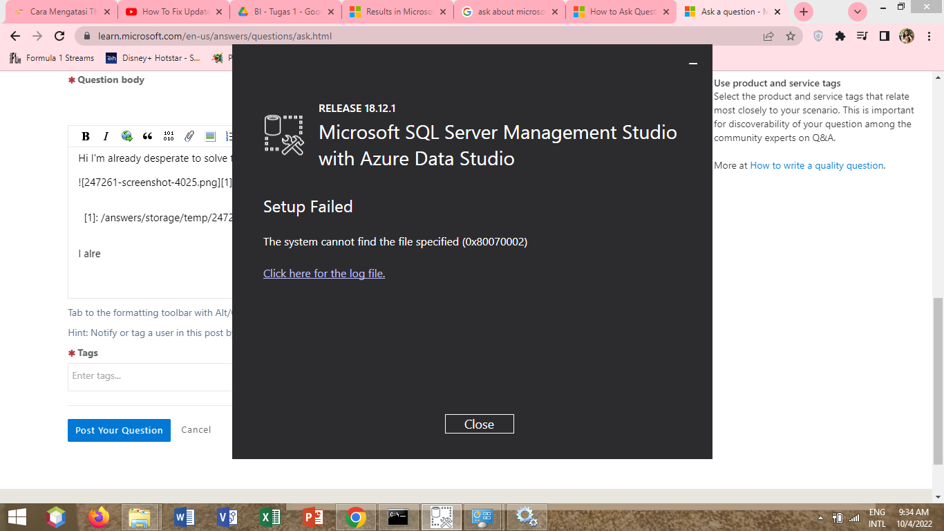Viewport: 944px width, 531px height.
Task: Open Chrome three-dot menu
Action: (x=929, y=36)
